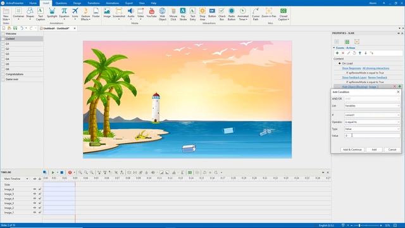Add a Key Stroke interaction
Image resolution: width=405 pixels, height=228 pixels.
tap(183, 13)
